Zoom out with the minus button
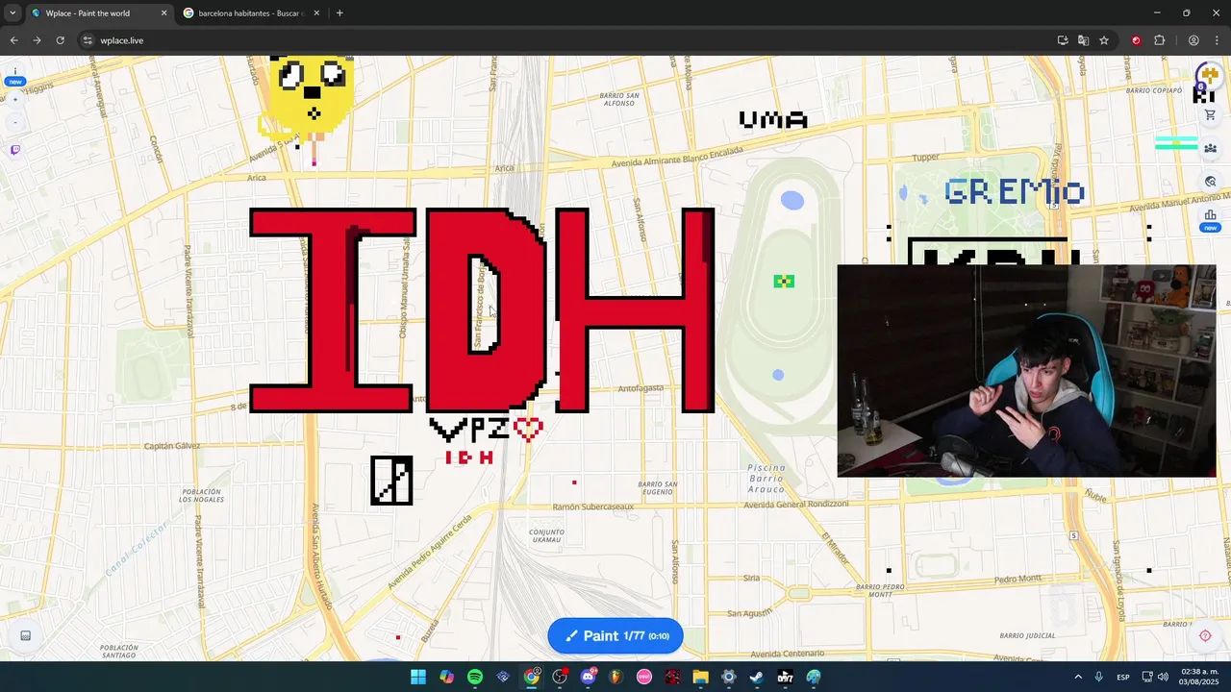Image resolution: width=1231 pixels, height=692 pixels. point(15,122)
